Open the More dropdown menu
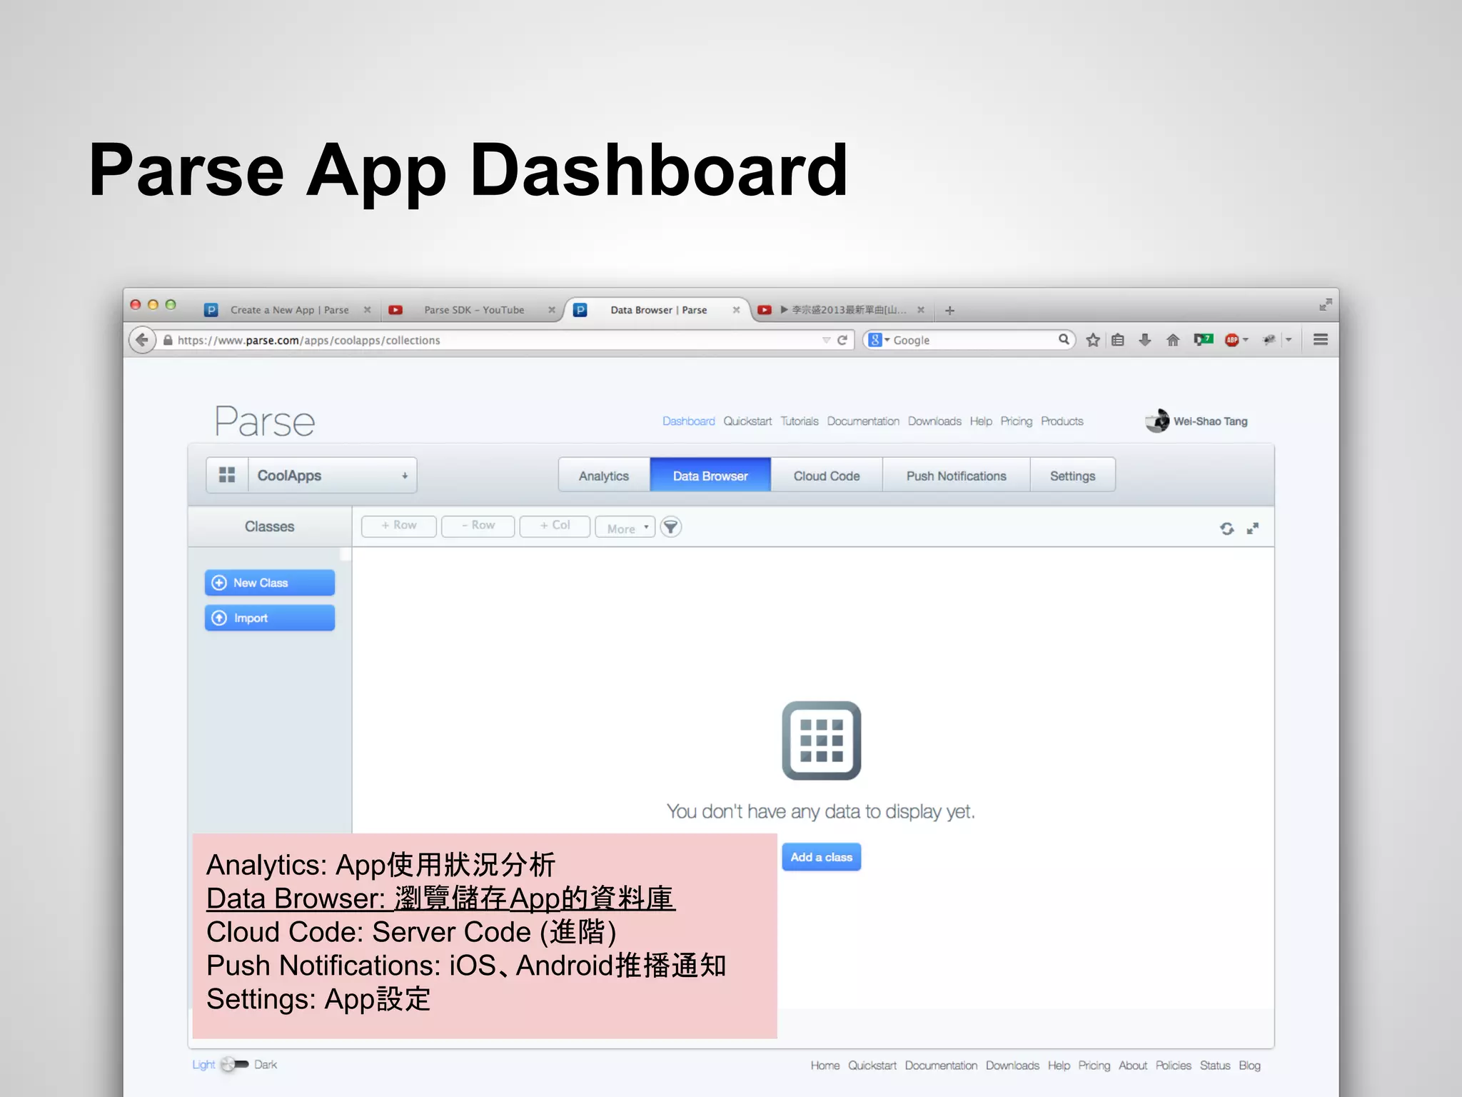Image resolution: width=1462 pixels, height=1097 pixels. tap(625, 527)
